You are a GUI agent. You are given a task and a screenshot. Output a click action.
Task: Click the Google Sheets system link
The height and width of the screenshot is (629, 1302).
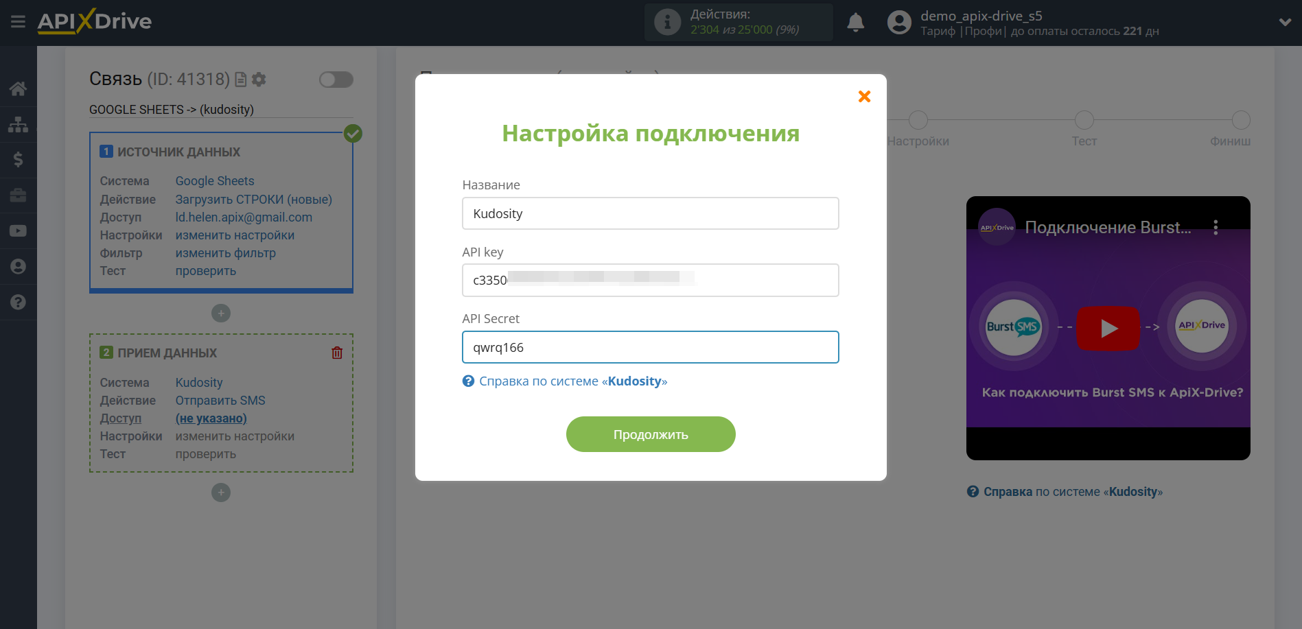tap(215, 181)
